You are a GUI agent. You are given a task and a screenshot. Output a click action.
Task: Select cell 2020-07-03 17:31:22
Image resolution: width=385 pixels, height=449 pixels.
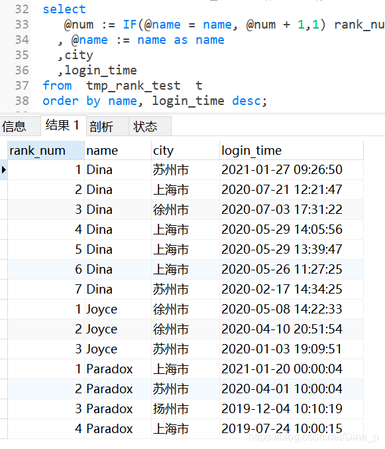click(x=292, y=210)
